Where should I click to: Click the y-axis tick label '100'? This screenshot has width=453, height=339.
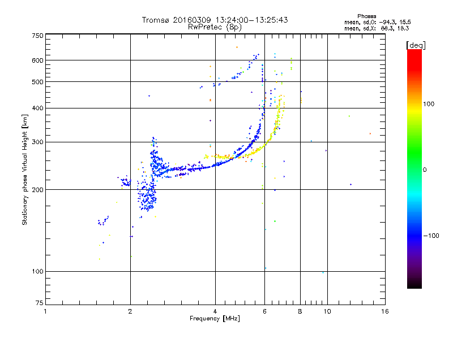coord(38,272)
